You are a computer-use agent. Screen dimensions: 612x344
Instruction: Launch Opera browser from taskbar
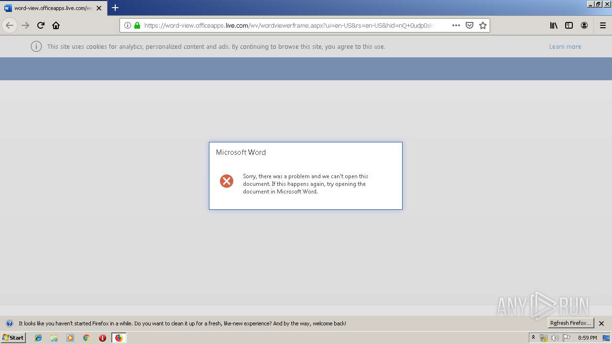click(x=102, y=338)
